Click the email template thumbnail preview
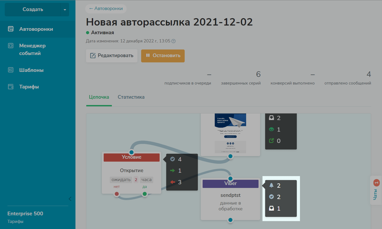 (x=230, y=133)
